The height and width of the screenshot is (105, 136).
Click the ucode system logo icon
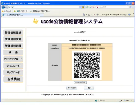coord(36,21)
